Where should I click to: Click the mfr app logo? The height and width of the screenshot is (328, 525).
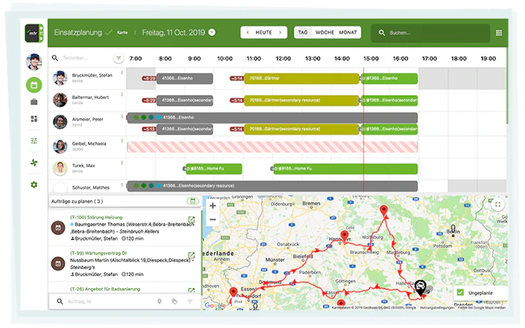(x=34, y=33)
